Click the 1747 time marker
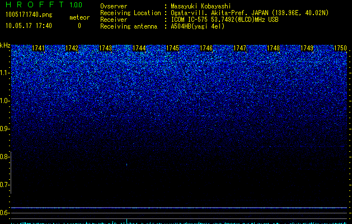The height and width of the screenshot is (224, 352). [x=240, y=48]
